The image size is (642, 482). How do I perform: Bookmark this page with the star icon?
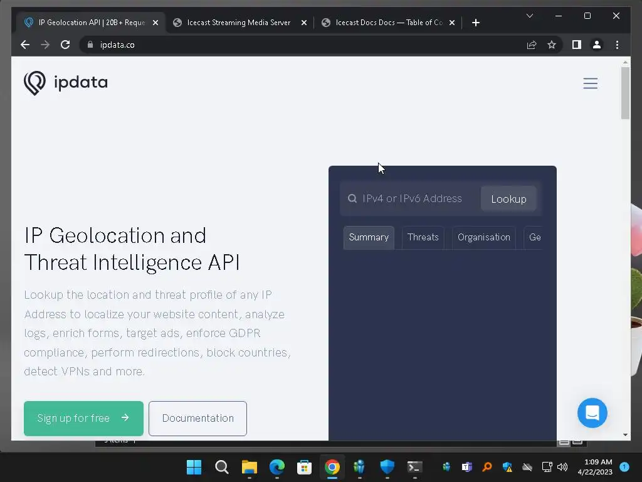552,45
